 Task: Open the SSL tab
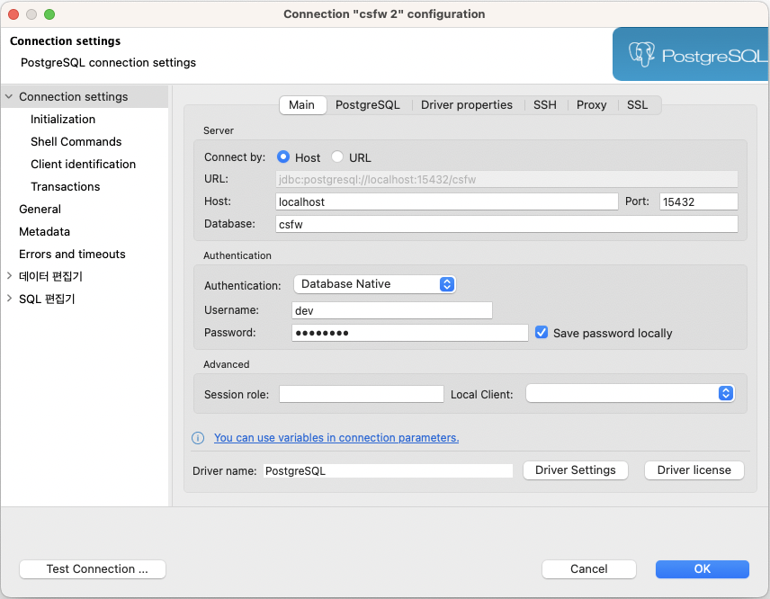point(637,105)
